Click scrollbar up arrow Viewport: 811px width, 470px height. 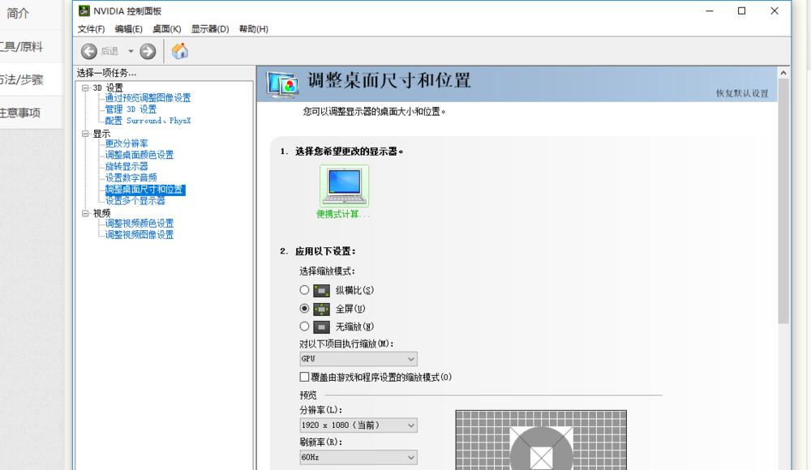(783, 73)
